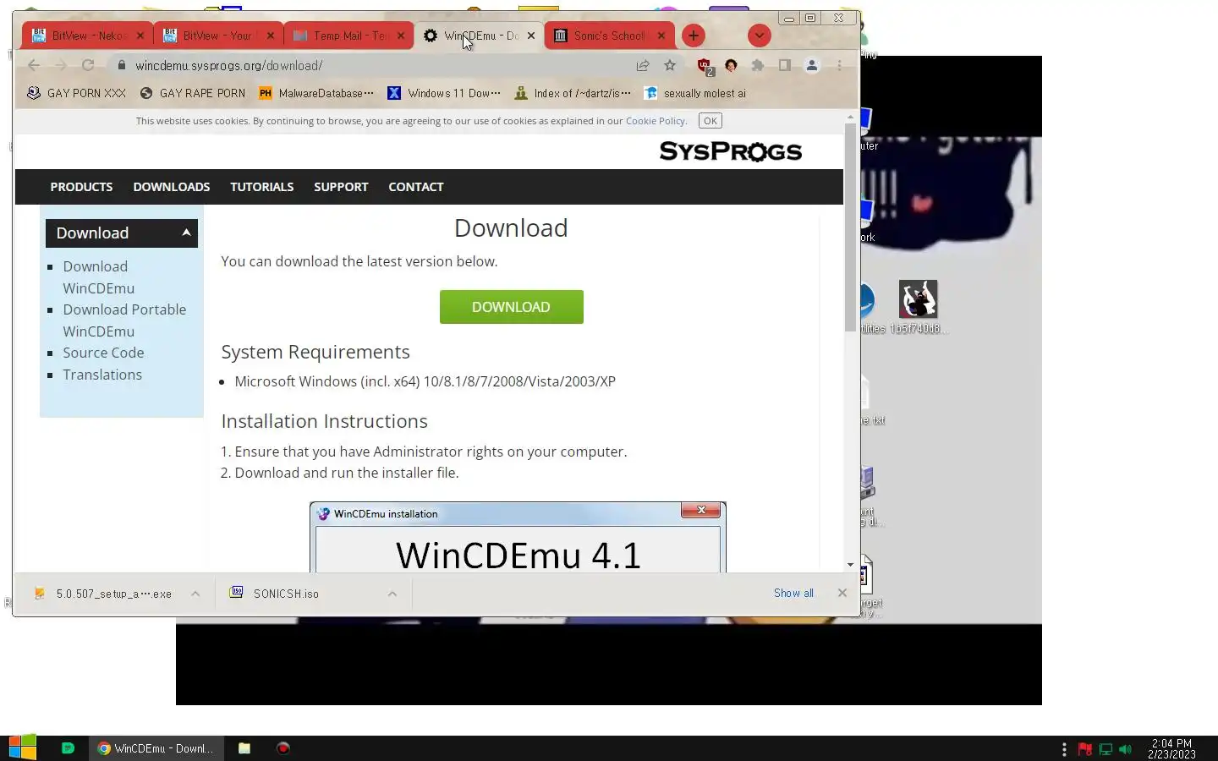Show hidden tray icons overflow dots

[x=1064, y=749]
